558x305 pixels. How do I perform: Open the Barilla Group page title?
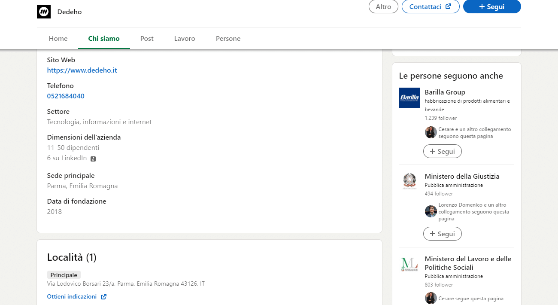tap(445, 92)
